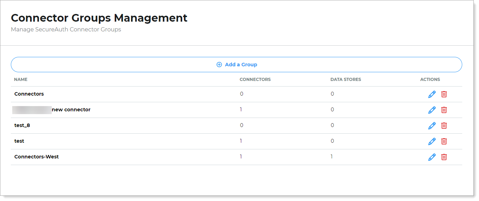Click connectors count in the test row
This screenshot has width=479, height=201.
[x=241, y=141]
